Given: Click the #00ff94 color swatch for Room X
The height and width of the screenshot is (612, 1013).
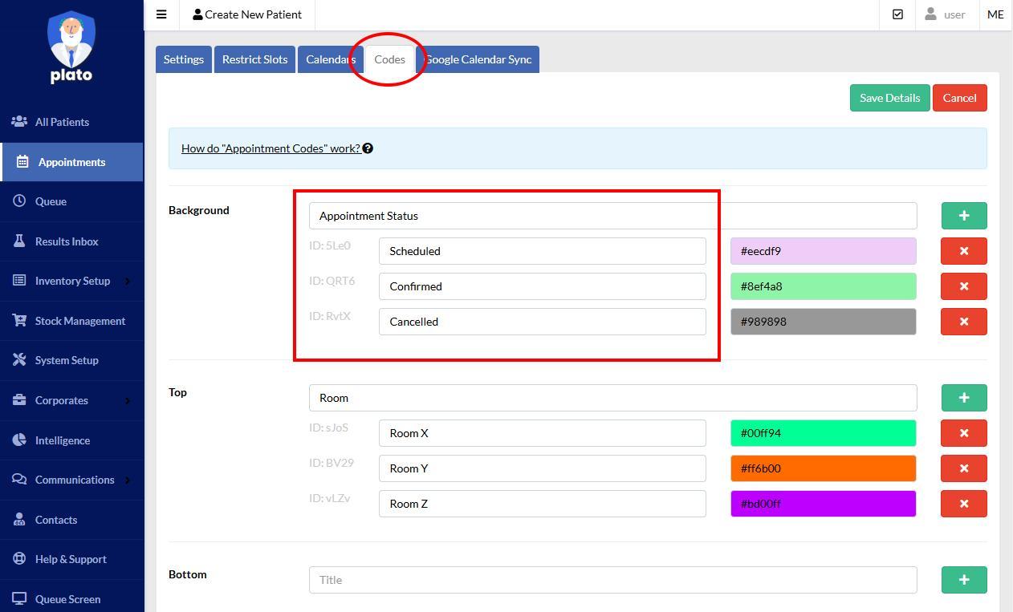Looking at the screenshot, I should coord(823,432).
